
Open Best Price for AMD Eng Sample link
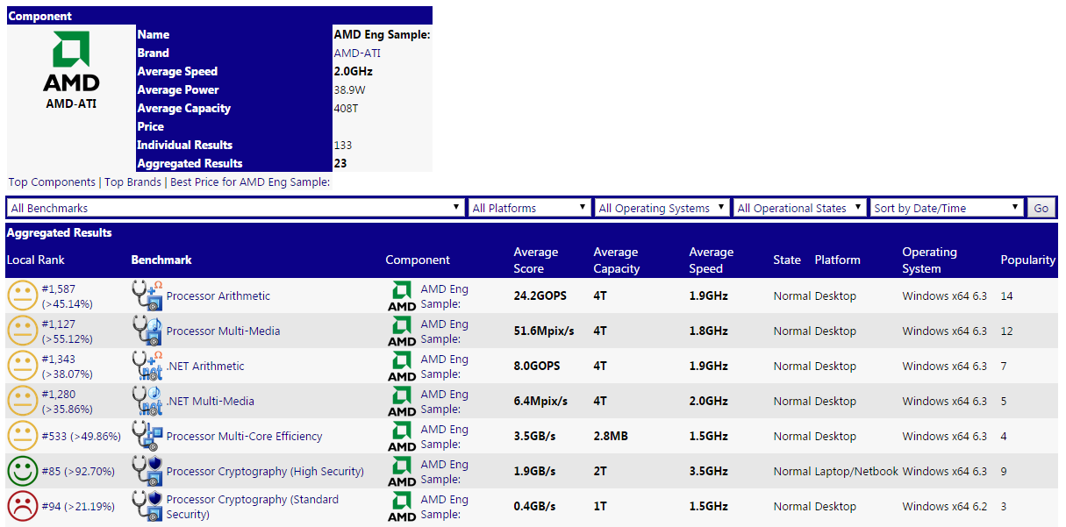point(250,182)
